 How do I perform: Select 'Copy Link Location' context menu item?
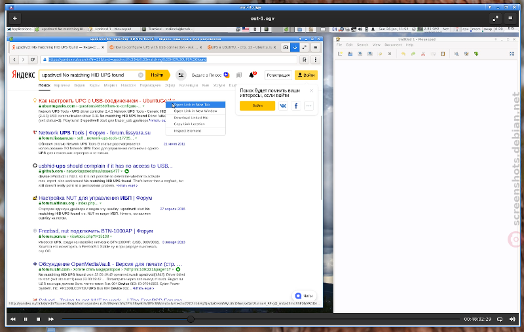click(195, 124)
